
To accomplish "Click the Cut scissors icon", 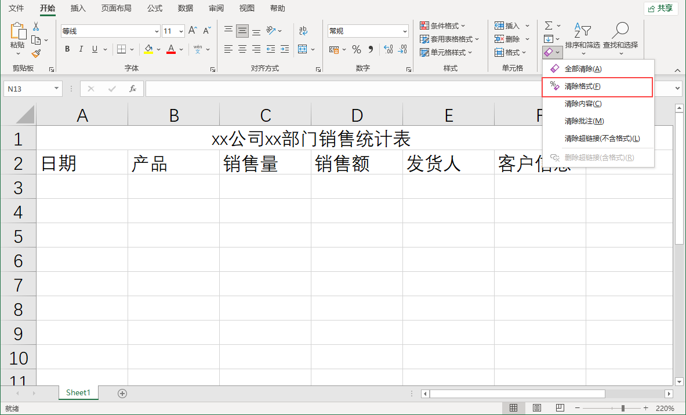I will (x=36, y=27).
